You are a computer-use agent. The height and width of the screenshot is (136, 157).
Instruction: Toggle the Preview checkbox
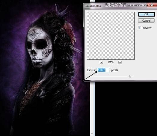(140, 28)
